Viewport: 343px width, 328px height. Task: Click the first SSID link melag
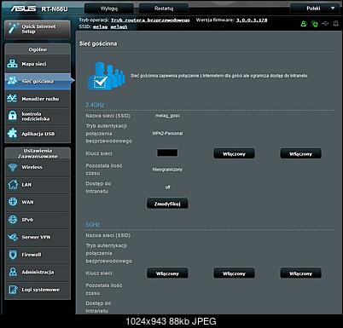coord(100,26)
